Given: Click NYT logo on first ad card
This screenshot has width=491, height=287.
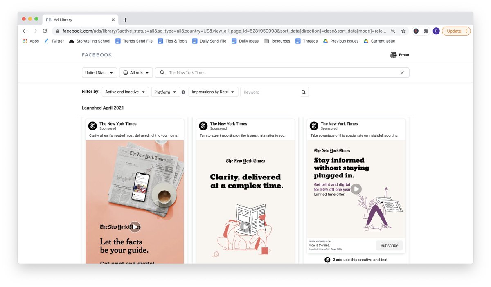Looking at the screenshot, I should (x=92, y=126).
